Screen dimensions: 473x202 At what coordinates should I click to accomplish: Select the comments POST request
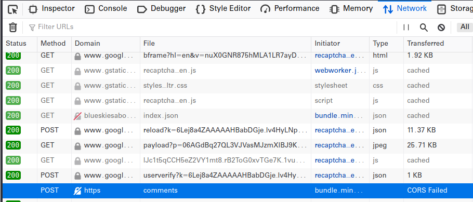pyautogui.click(x=238, y=191)
